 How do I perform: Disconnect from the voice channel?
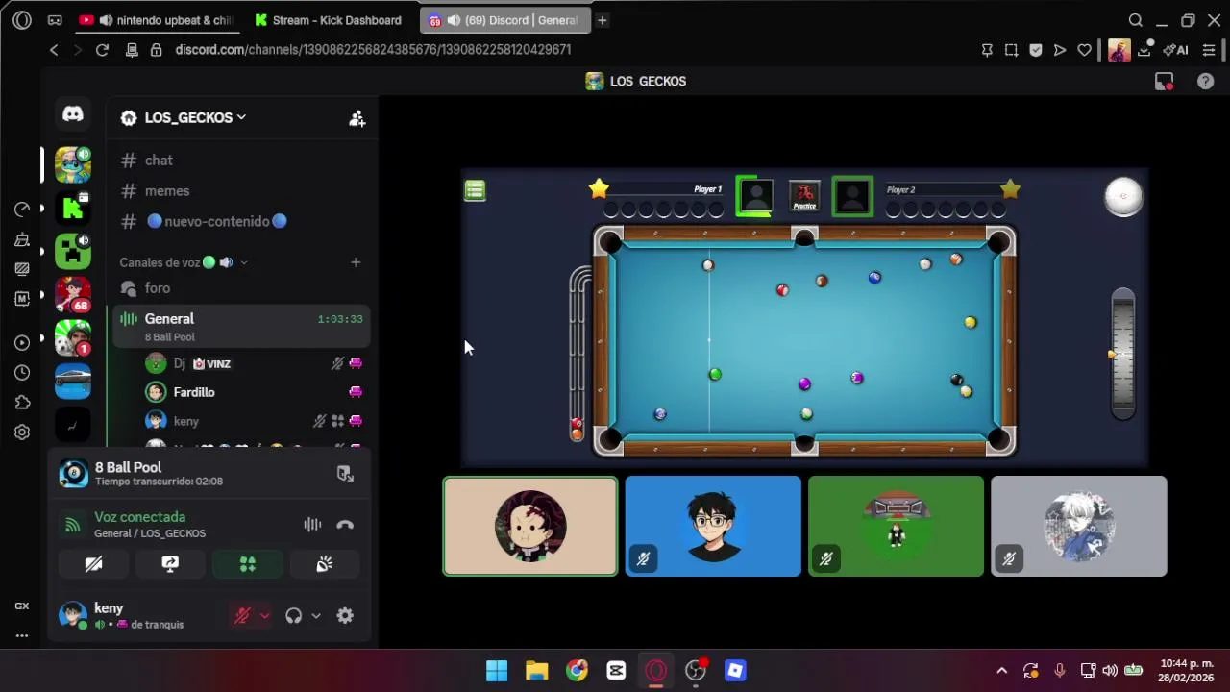345,525
